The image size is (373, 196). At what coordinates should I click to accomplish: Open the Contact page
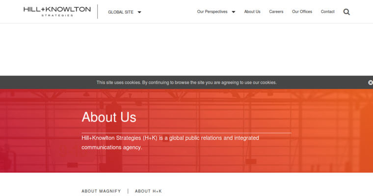pos(327,12)
